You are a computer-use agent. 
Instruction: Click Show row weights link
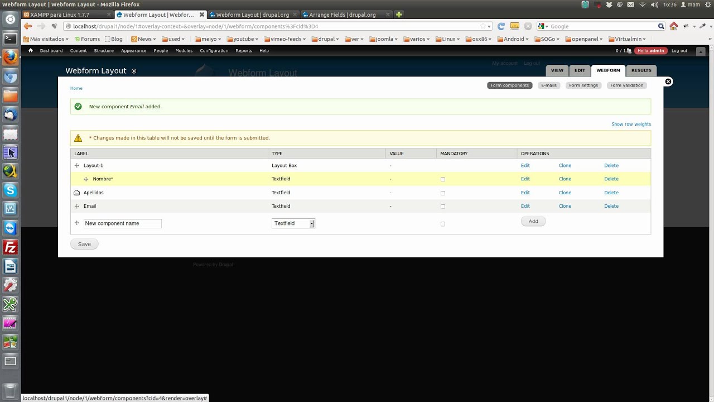click(631, 124)
